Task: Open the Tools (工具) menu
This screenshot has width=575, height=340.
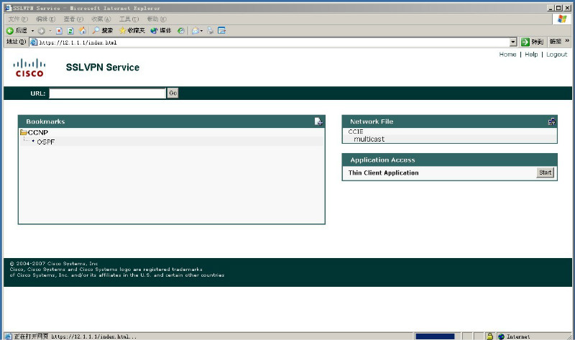Action: click(129, 19)
